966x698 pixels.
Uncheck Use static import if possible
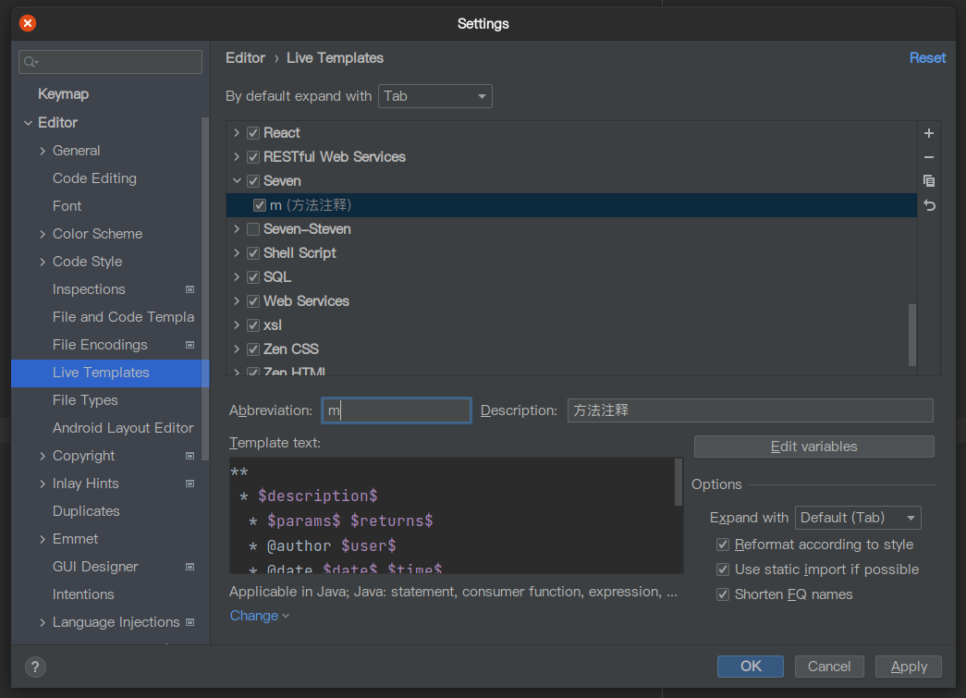pos(723,569)
